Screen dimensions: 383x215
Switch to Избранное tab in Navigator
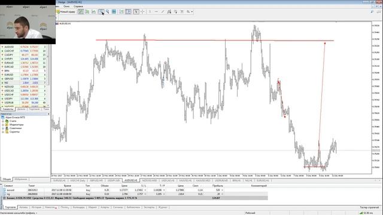21,179
